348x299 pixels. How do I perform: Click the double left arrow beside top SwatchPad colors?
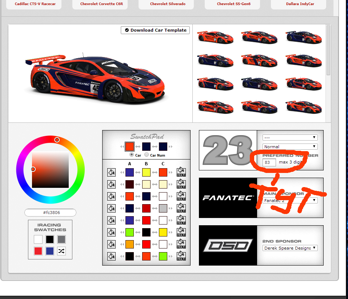pyautogui.click(x=121, y=147)
